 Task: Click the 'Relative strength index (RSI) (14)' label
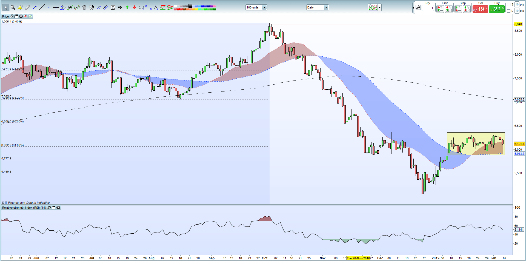tap(24, 208)
